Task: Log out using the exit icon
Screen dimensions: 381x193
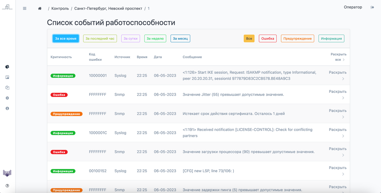Action: (x=372, y=7)
